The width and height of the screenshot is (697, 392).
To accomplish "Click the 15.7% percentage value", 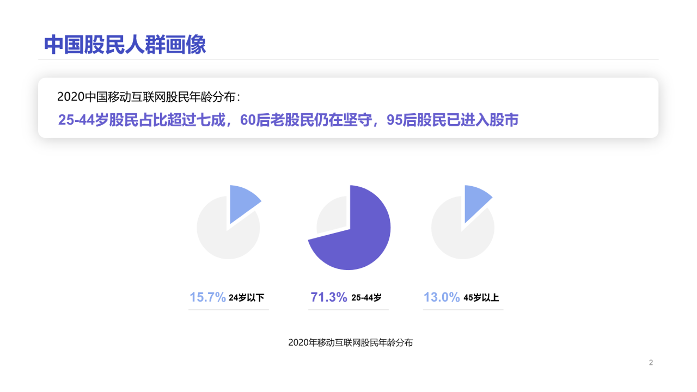I will [x=207, y=297].
